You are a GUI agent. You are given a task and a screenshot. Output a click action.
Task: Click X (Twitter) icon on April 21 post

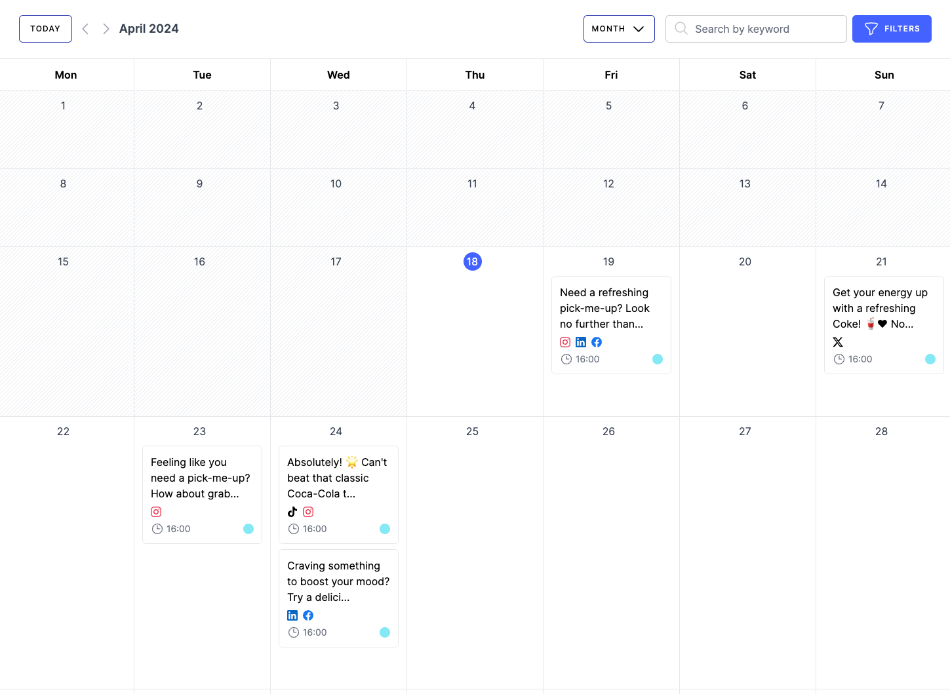[x=838, y=342]
